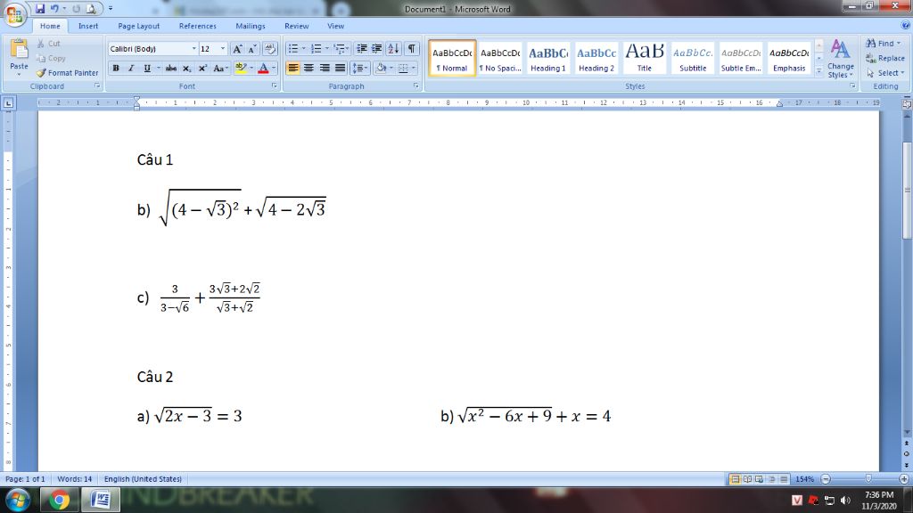The image size is (913, 513).
Task: Apply the Title style
Action: click(x=645, y=58)
